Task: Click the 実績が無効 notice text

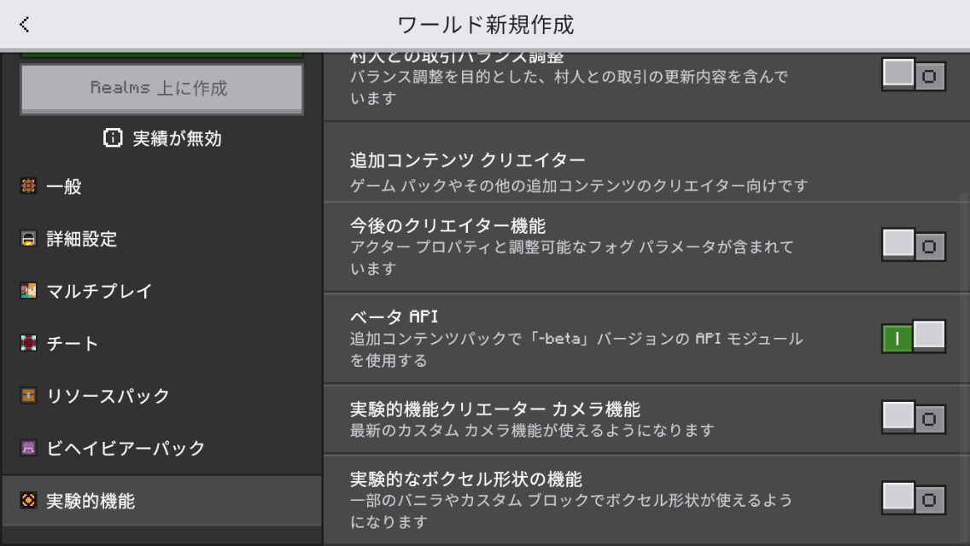Action: pyautogui.click(x=178, y=138)
